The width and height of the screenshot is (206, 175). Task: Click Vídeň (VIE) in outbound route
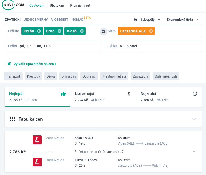[x=126, y=143]
